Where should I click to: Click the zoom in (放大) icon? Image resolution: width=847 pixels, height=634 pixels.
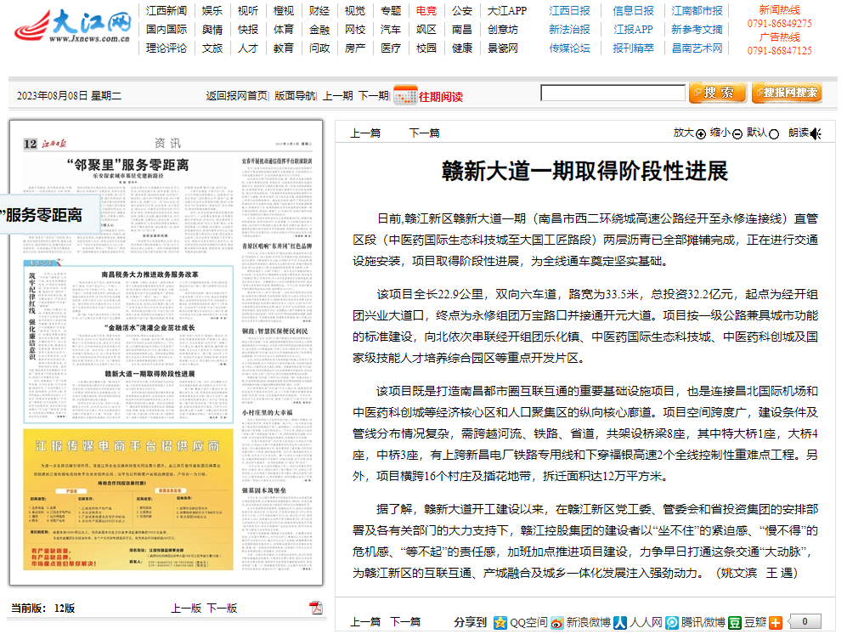(x=701, y=133)
